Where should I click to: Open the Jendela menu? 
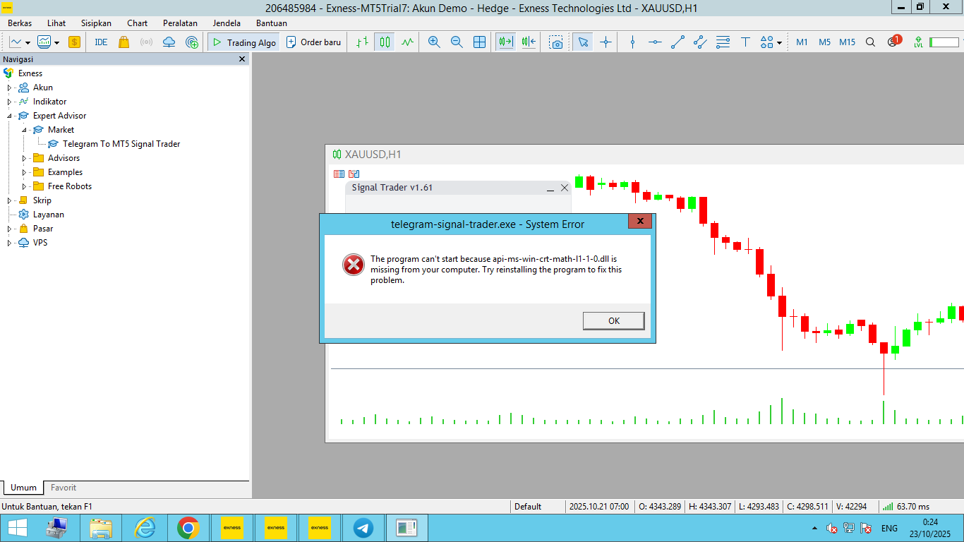(227, 23)
